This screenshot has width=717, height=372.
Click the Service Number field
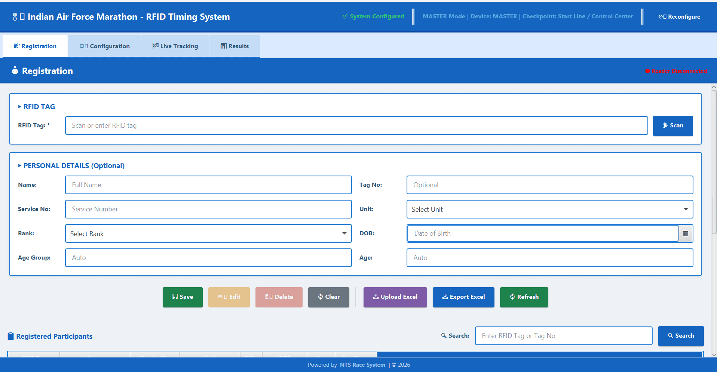click(208, 209)
